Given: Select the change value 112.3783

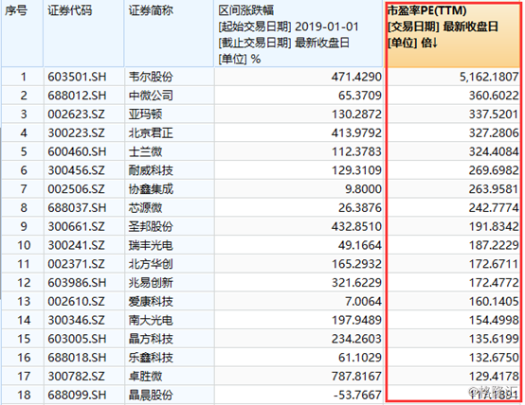Looking at the screenshot, I should pos(356,151).
